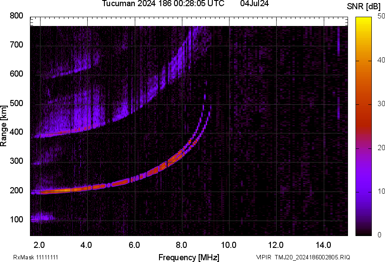Screen dimensions: 385x262
Task: Click range tick label '200'
Action: (x=16, y=190)
